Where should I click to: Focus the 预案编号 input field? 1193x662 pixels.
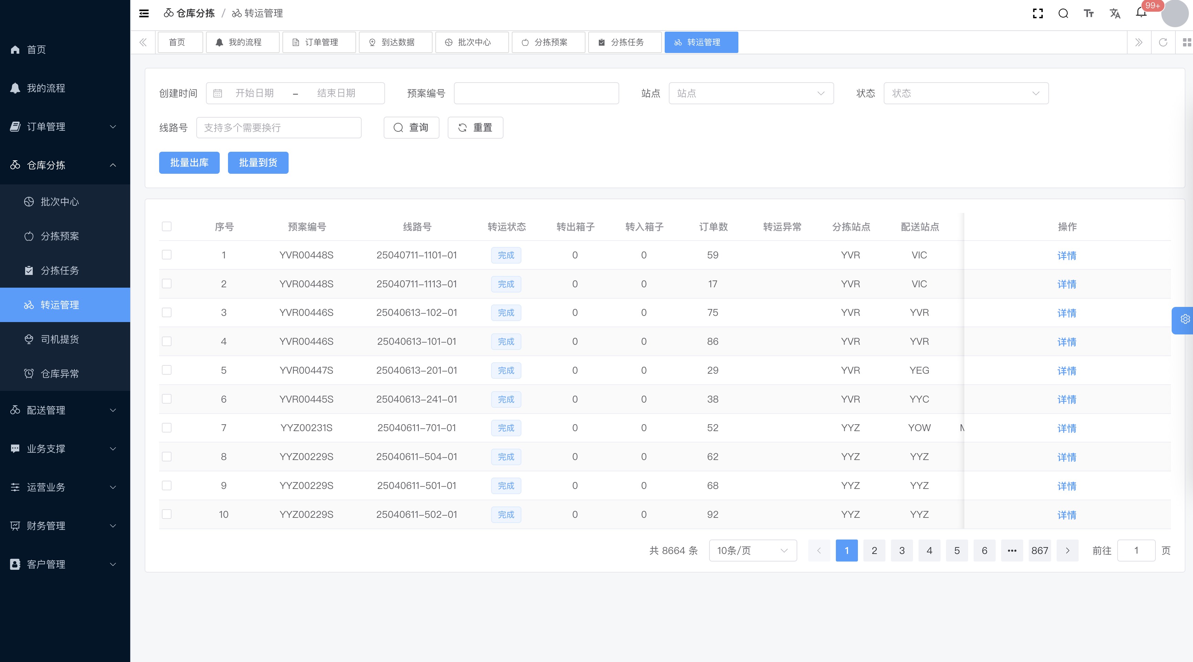point(536,94)
